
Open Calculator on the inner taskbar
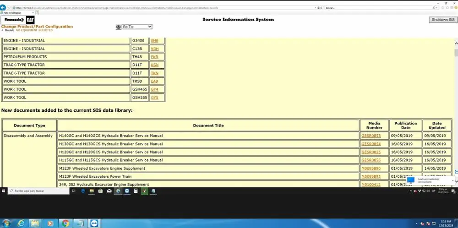pyautogui.click(x=136, y=191)
